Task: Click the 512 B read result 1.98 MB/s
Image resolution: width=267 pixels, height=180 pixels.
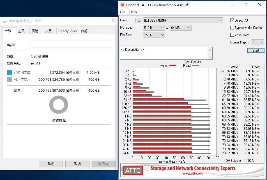Action: [252, 71]
